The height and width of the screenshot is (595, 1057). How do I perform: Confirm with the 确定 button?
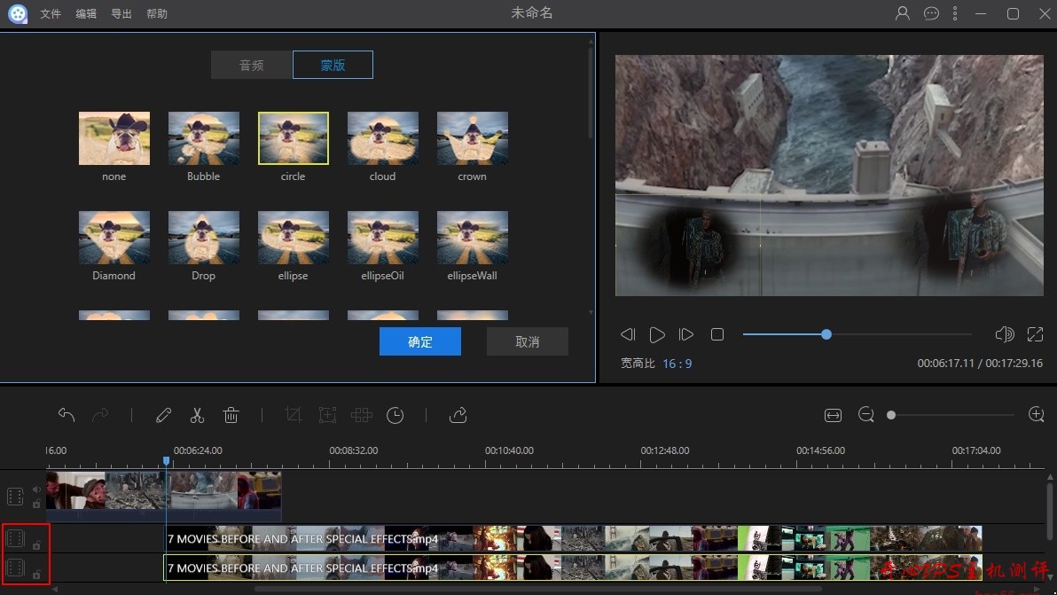click(x=420, y=341)
